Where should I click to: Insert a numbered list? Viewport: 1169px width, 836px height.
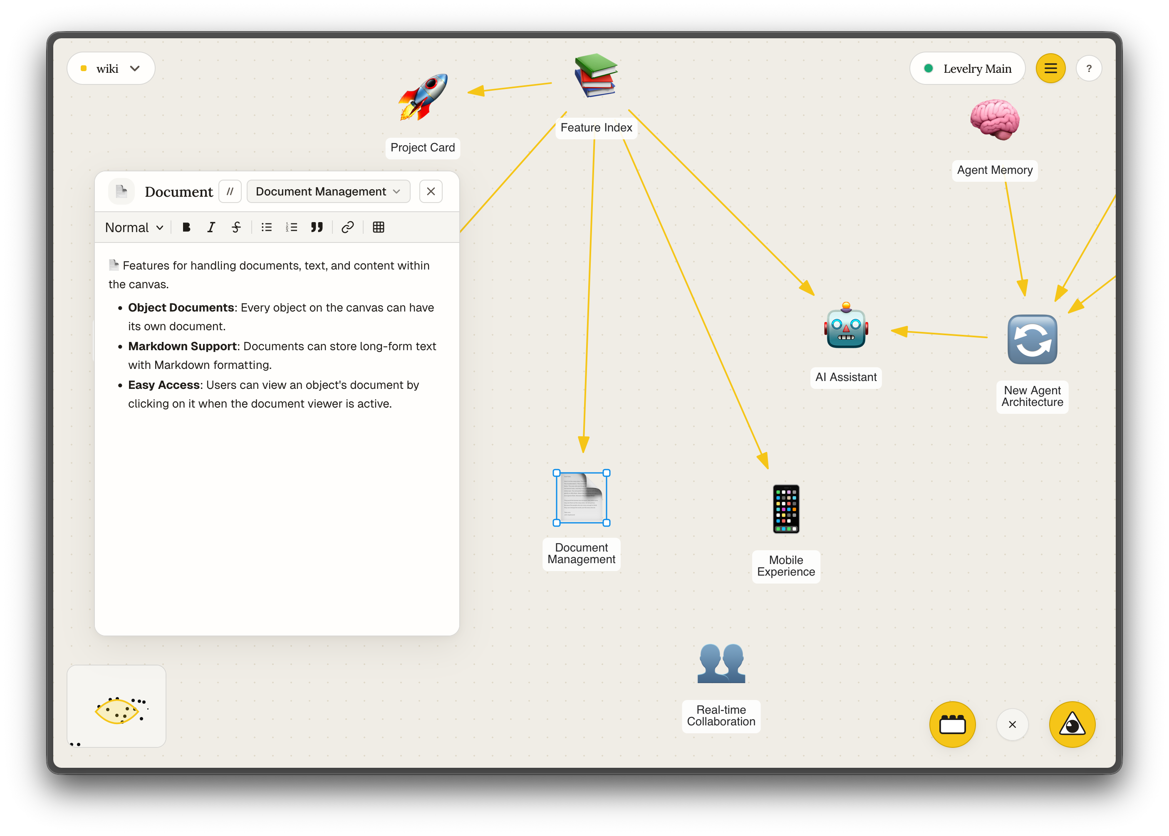291,227
